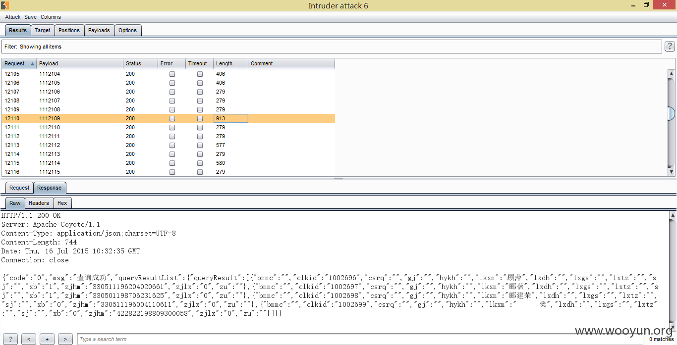Switch to the Options tab
677x345 pixels.
[127, 30]
